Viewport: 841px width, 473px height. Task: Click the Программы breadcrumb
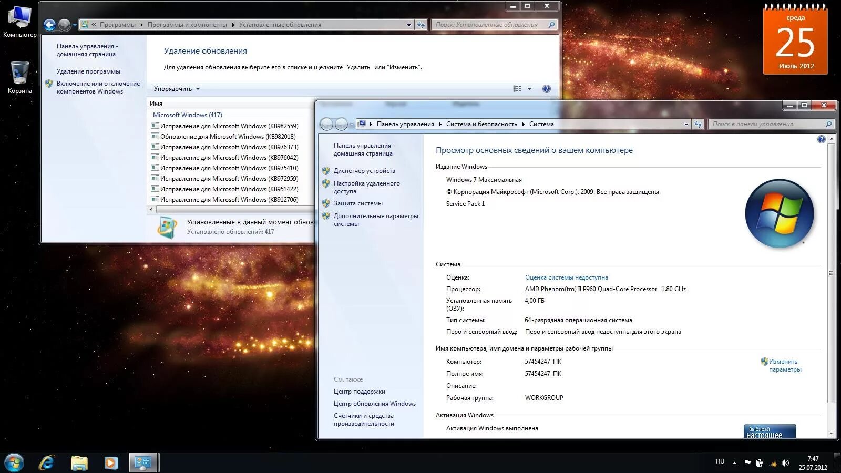117,25
